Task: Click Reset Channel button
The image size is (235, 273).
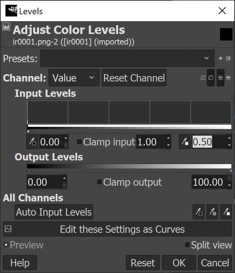Action: coord(134,77)
